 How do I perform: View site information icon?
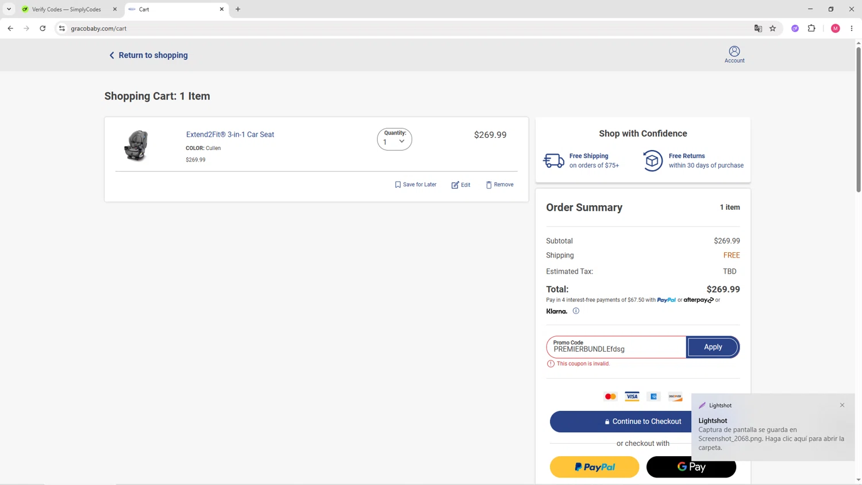[62, 28]
